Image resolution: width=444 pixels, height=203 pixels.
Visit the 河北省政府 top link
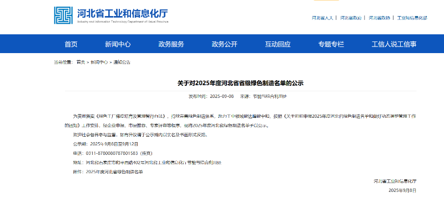[x=351, y=18]
